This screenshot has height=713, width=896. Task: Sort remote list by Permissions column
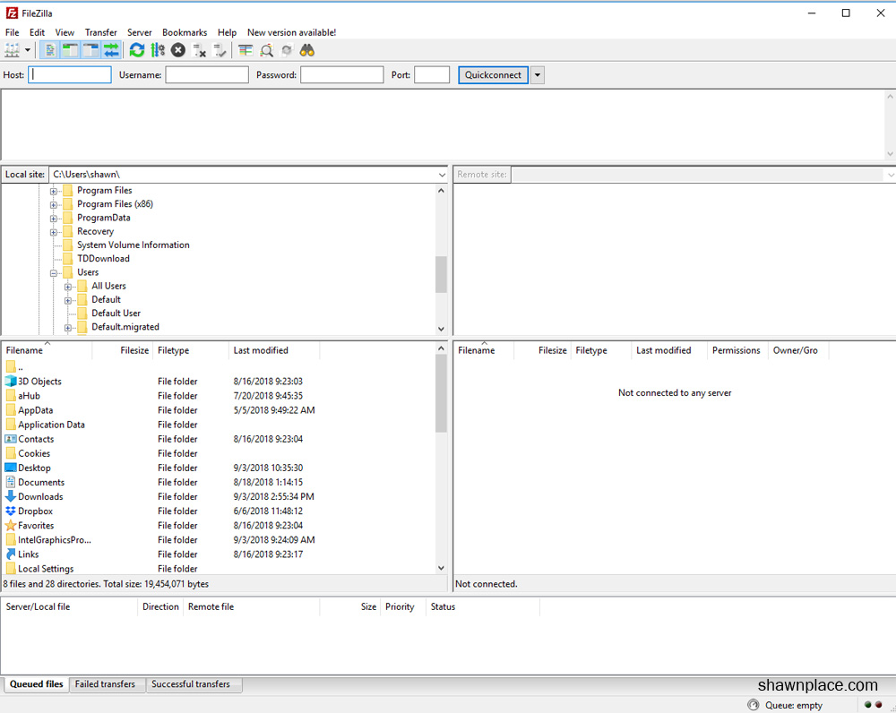click(736, 350)
